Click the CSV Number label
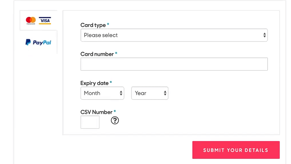This screenshot has height=164, width=291. click(x=97, y=112)
